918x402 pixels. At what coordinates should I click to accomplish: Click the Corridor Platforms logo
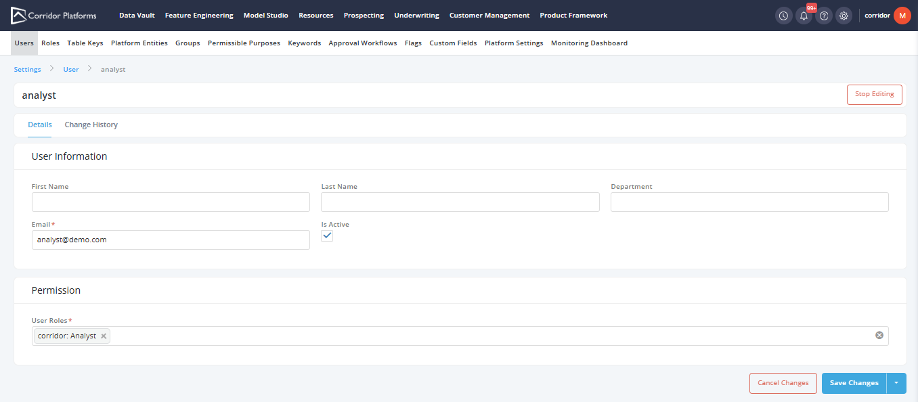pos(54,16)
